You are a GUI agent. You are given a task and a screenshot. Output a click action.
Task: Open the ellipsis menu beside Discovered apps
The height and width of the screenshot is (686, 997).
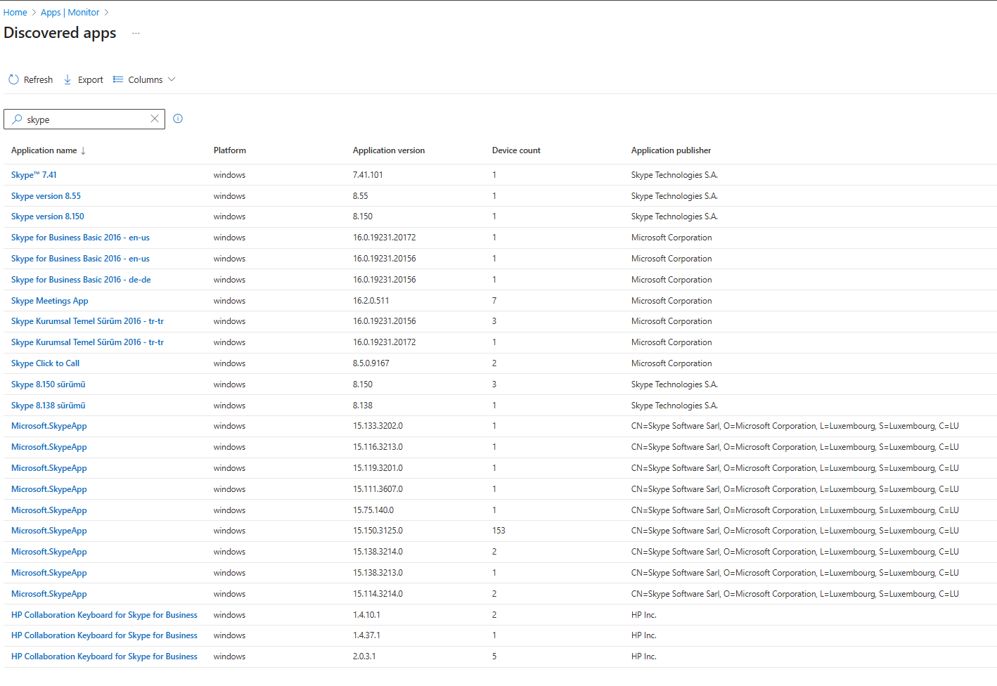[136, 33]
